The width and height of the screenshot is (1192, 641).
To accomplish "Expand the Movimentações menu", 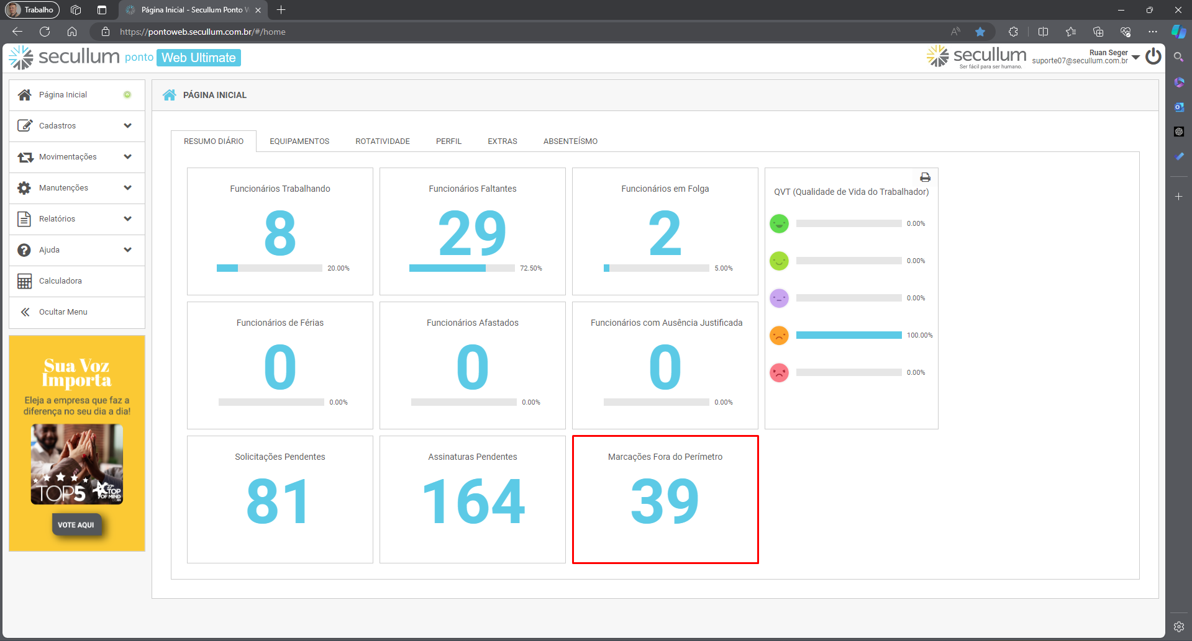I will coord(77,157).
